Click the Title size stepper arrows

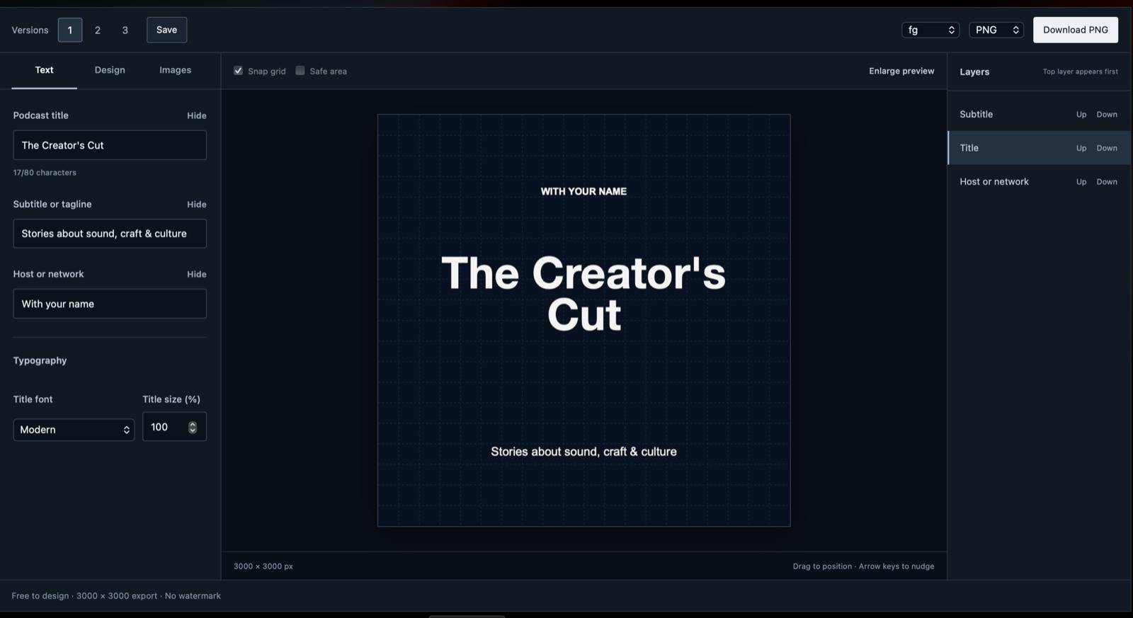pyautogui.click(x=193, y=427)
